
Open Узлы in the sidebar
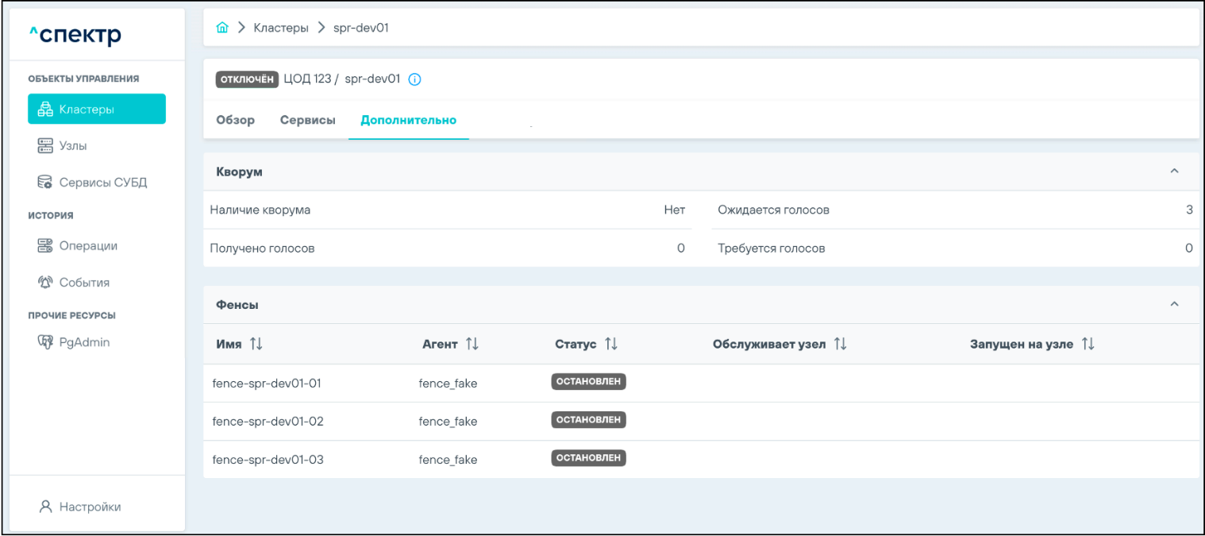click(x=73, y=146)
